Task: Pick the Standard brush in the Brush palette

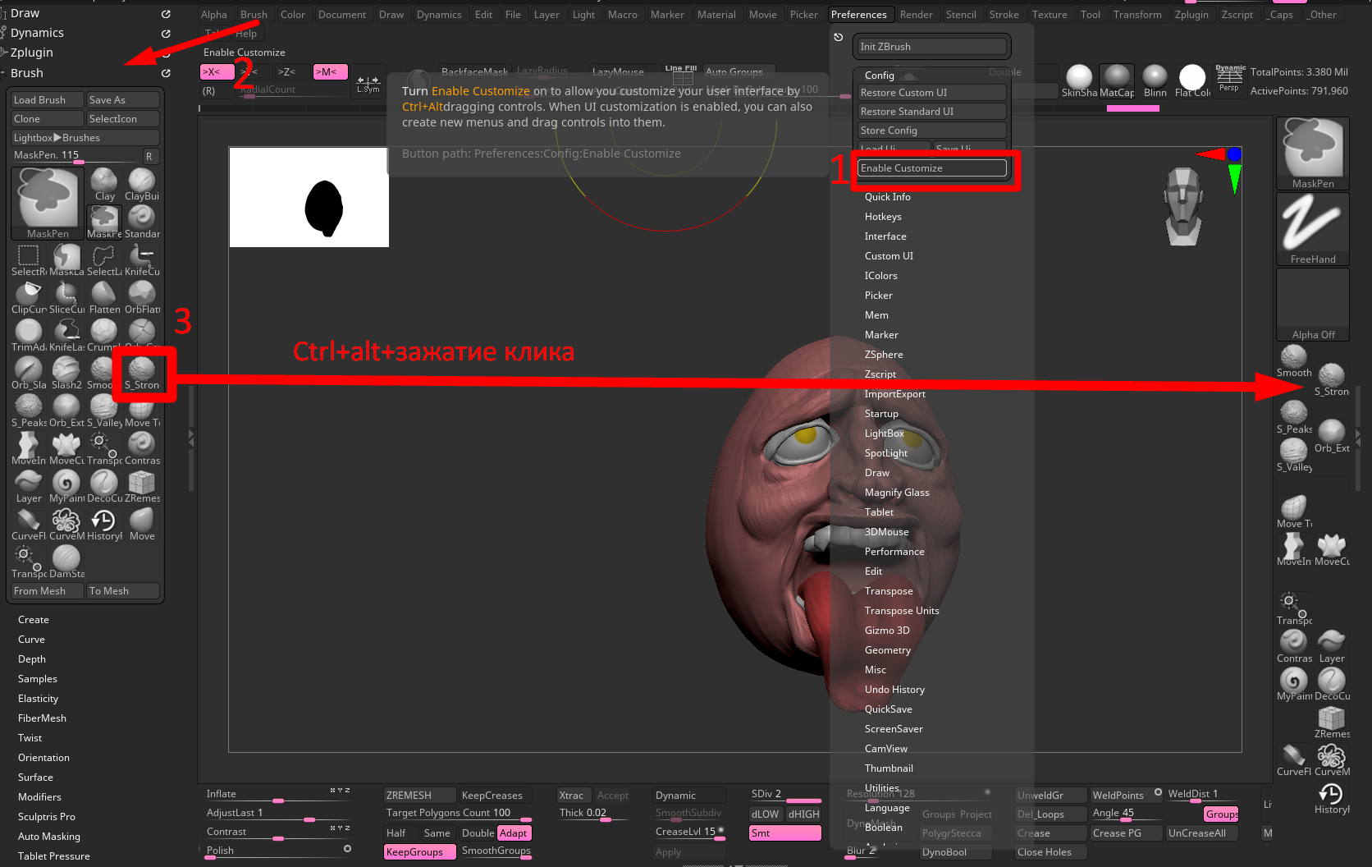Action: point(142,222)
